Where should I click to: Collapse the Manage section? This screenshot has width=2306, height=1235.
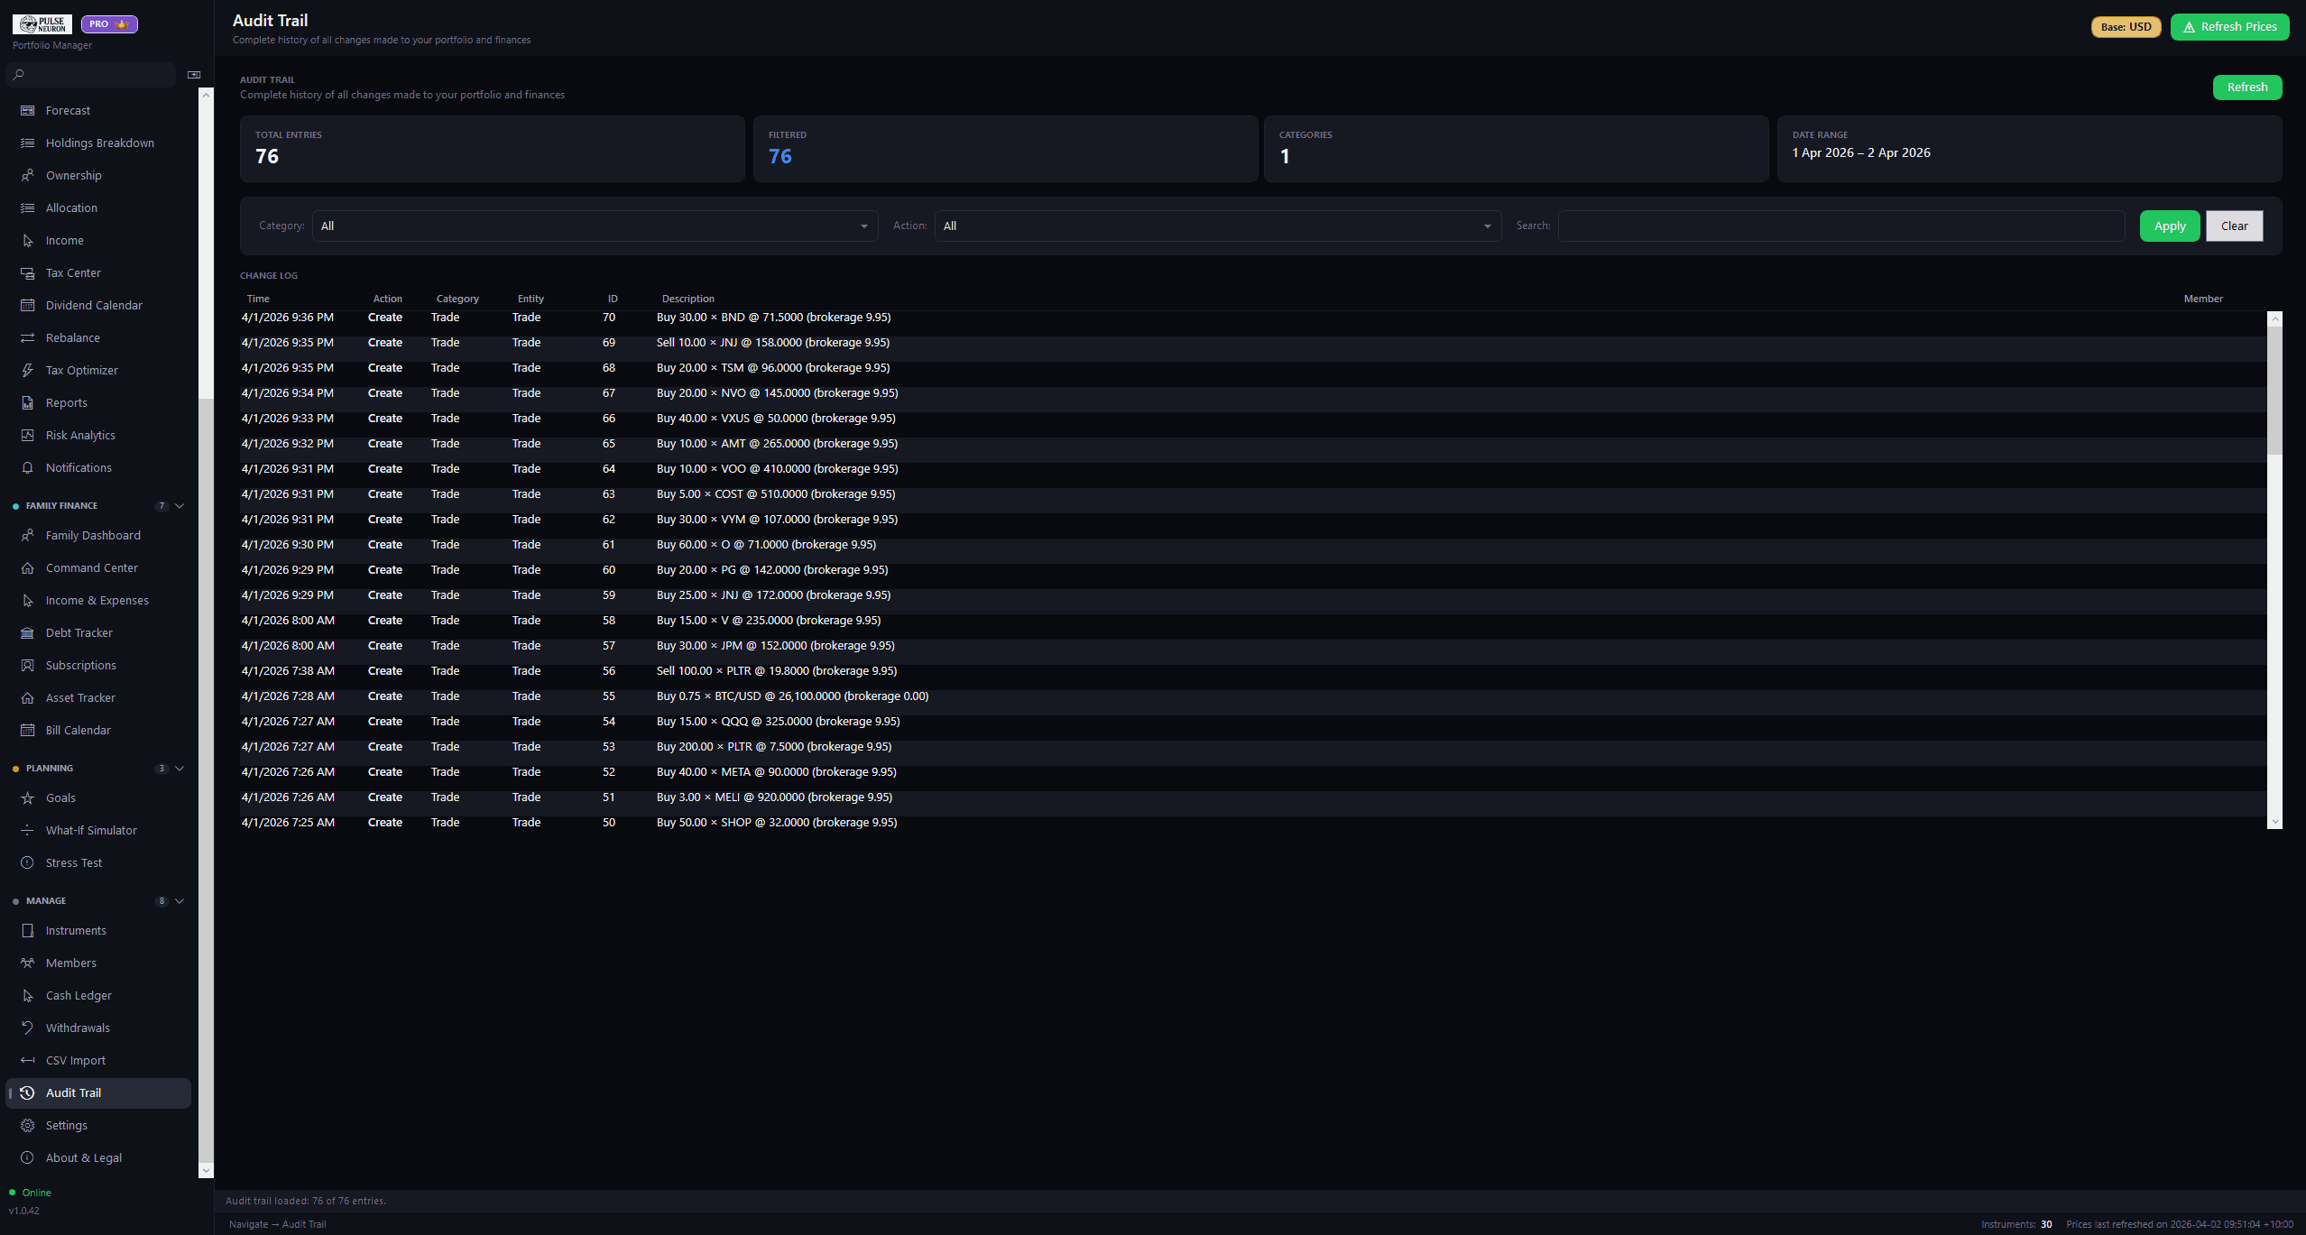[179, 900]
